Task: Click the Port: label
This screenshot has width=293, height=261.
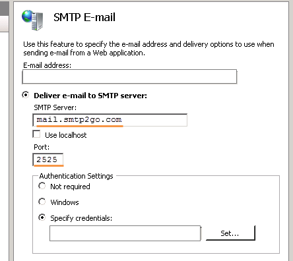Action: [42, 147]
